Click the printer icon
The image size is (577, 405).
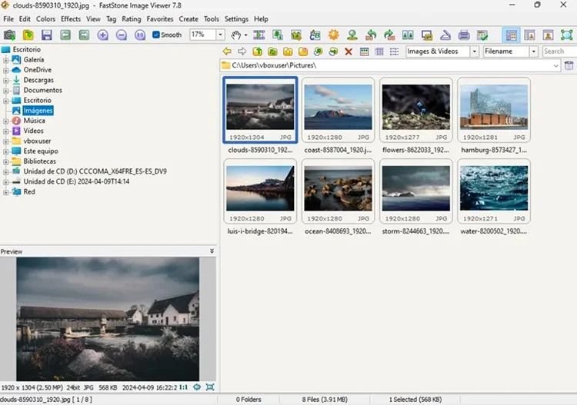[464, 35]
